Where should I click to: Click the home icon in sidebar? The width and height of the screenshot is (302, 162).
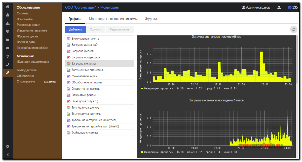coord(8,7)
